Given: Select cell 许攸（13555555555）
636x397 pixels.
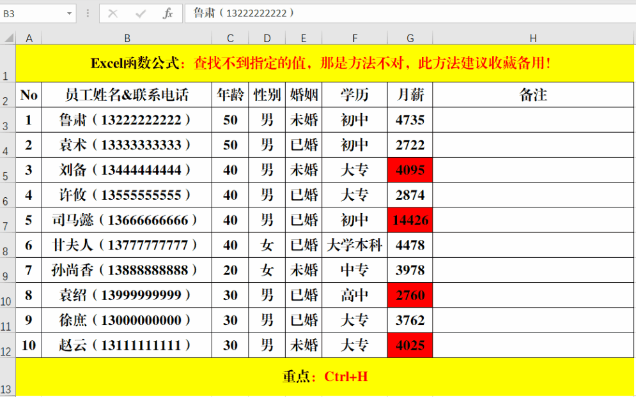Looking at the screenshot, I should 127,195.
